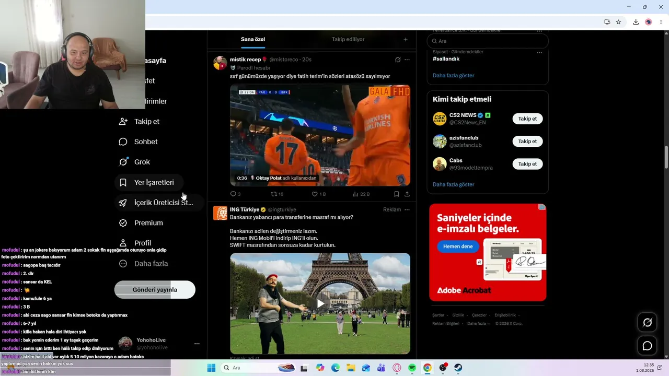The height and width of the screenshot is (376, 669).
Task: Bookmark this page with the star icon
Action: (618, 22)
